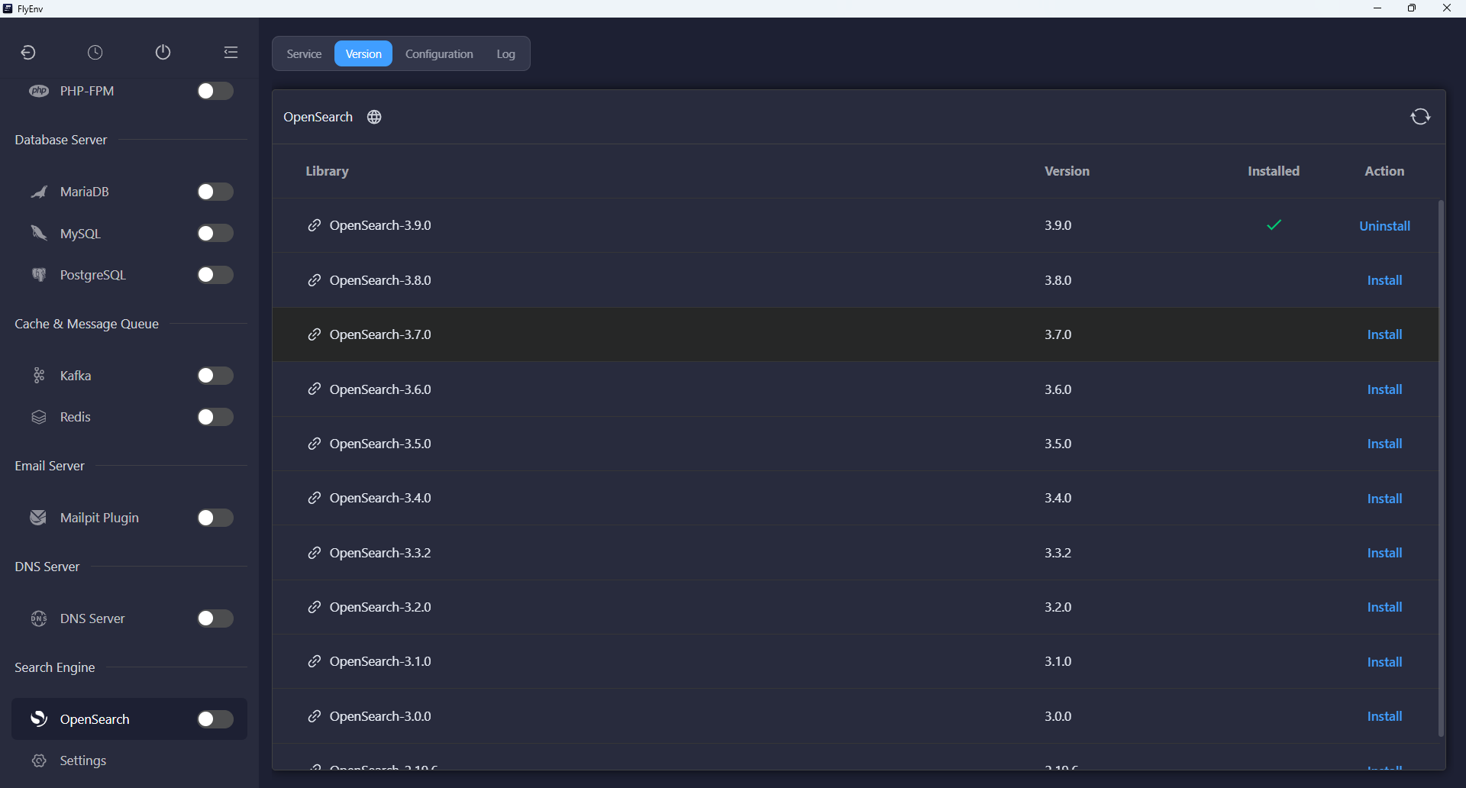Screen dimensions: 1466x788
Task: Click link icon beside OpenSearch-3.9.0
Action: pyautogui.click(x=314, y=225)
